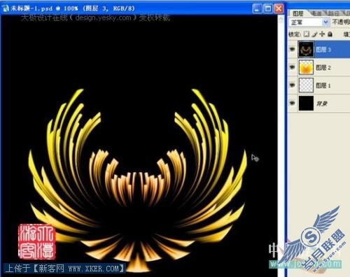
Task: Click the document icon in the title bar
Action: 5,8
